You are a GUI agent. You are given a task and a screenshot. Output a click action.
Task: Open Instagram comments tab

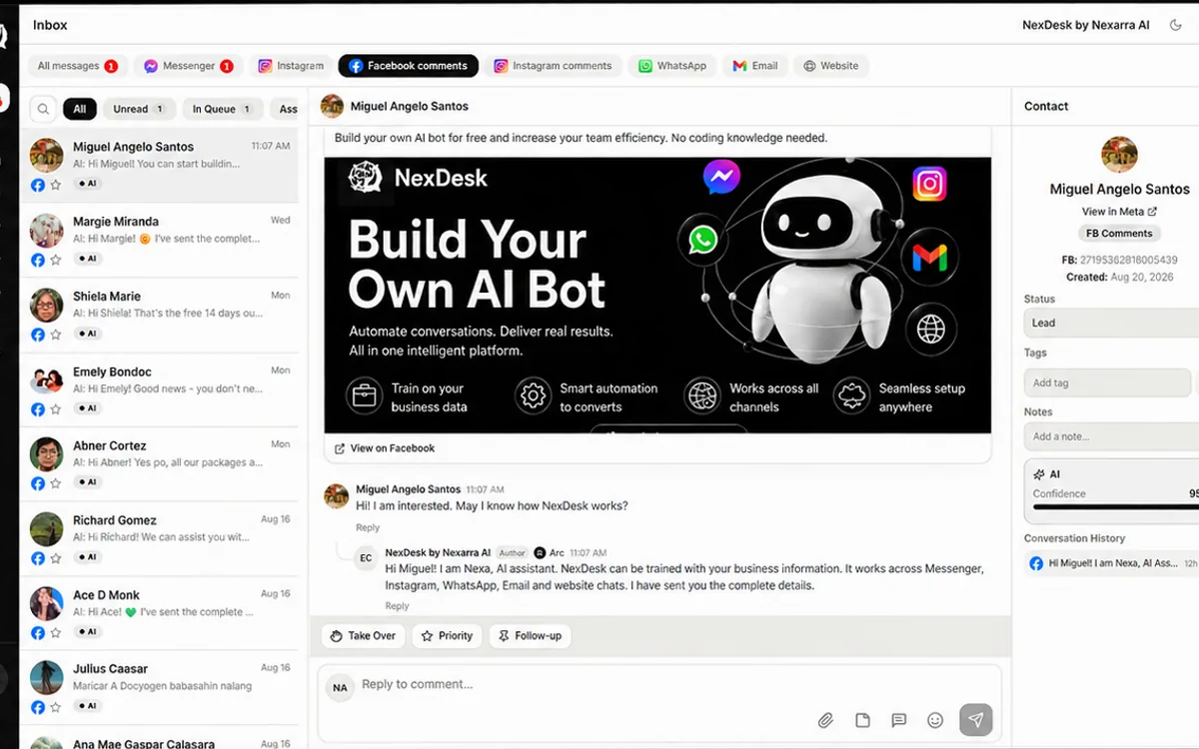[x=553, y=66]
